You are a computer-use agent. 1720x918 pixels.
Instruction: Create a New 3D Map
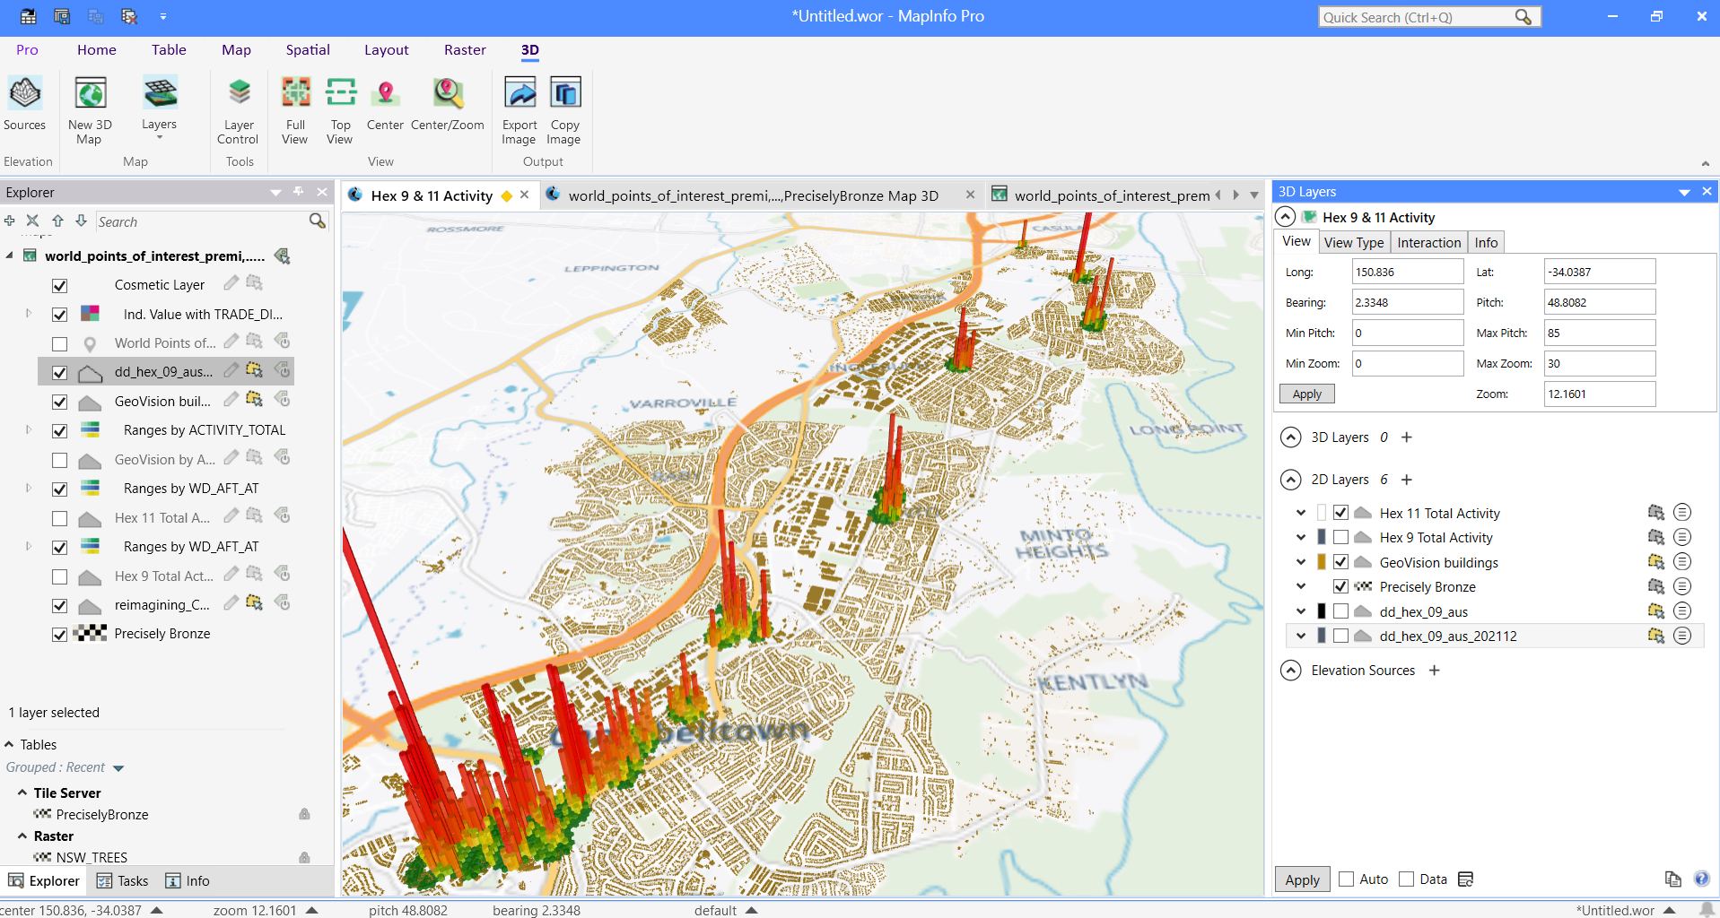[89, 108]
